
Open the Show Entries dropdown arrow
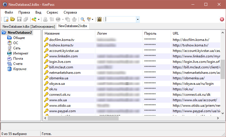[92, 19]
